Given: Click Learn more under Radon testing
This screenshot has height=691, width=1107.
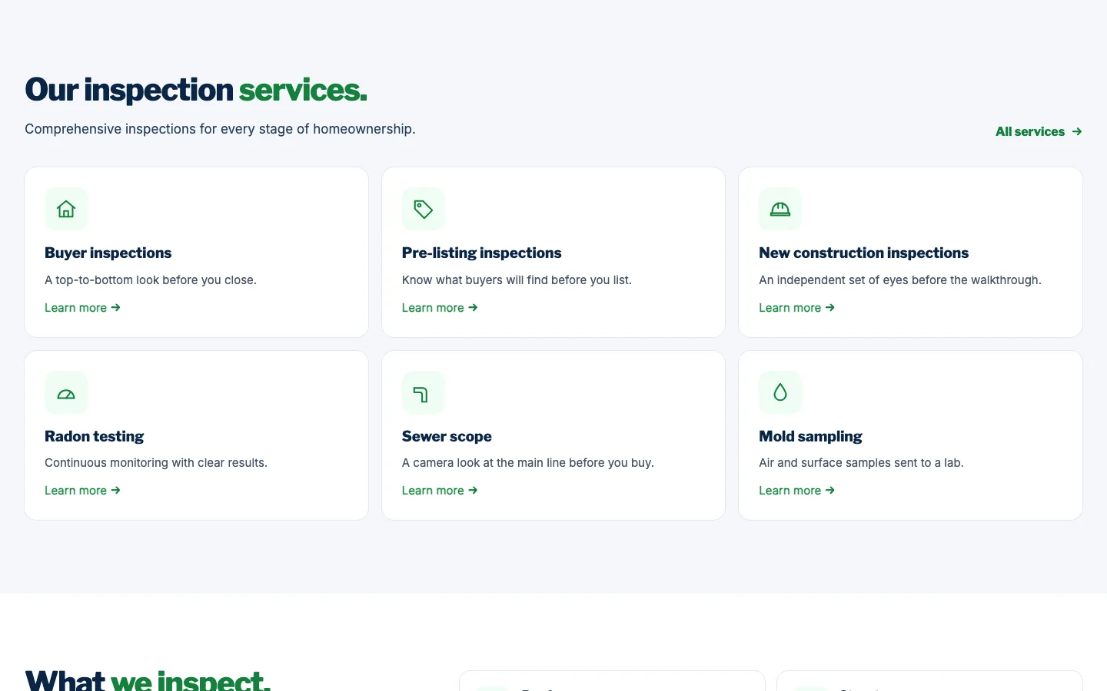Looking at the screenshot, I should pyautogui.click(x=83, y=491).
